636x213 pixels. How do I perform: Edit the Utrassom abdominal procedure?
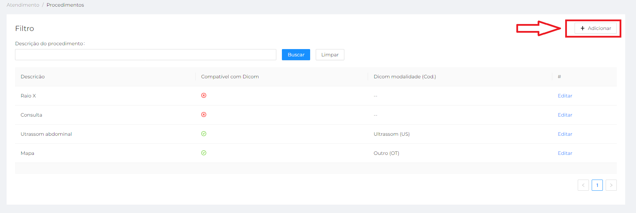tap(565, 134)
